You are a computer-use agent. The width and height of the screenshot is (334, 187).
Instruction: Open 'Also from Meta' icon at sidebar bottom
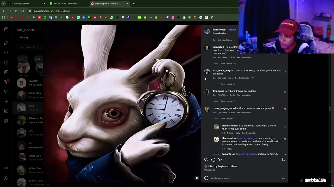tap(6, 178)
